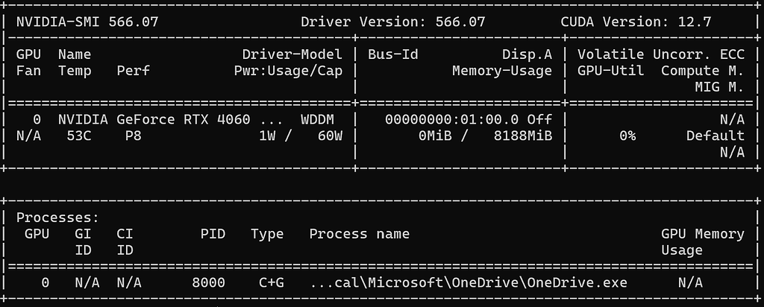Click the 0% GPU utilization value
The image size is (764, 307).
coord(627,136)
